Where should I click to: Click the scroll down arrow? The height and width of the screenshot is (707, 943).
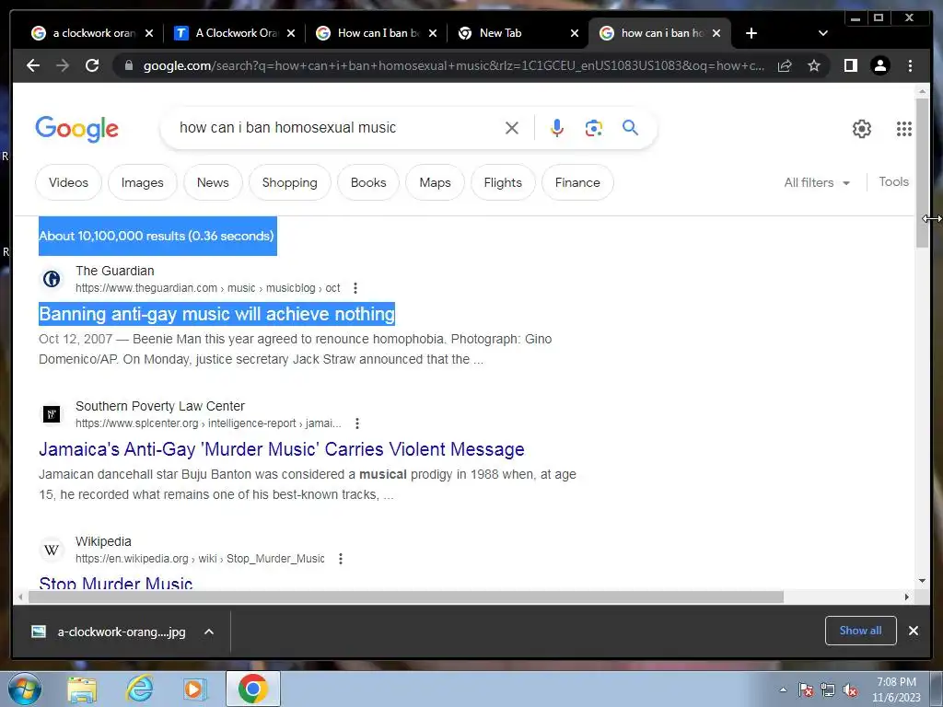(922, 581)
